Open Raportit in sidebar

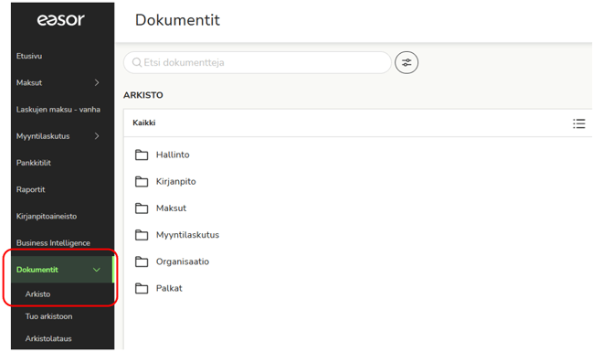tap(30, 189)
